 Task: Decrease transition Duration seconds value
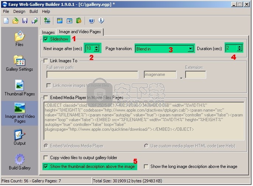tap(239, 50)
